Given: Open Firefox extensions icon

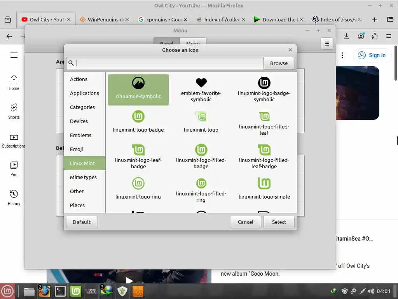Looking at the screenshot, I should point(375,36).
